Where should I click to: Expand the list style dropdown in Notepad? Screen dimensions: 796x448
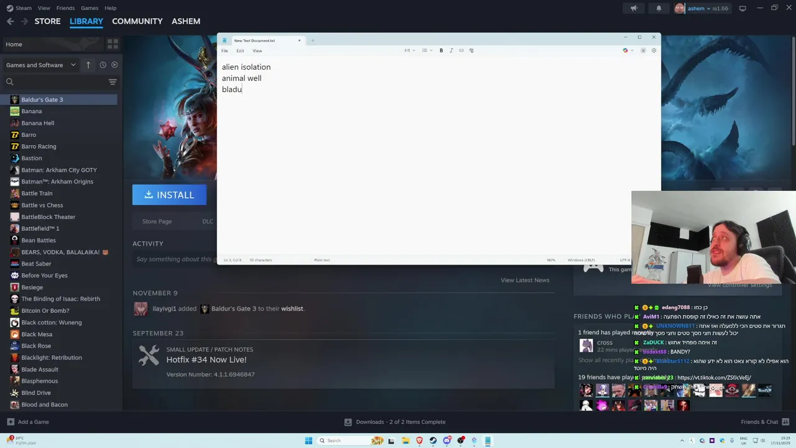click(427, 50)
